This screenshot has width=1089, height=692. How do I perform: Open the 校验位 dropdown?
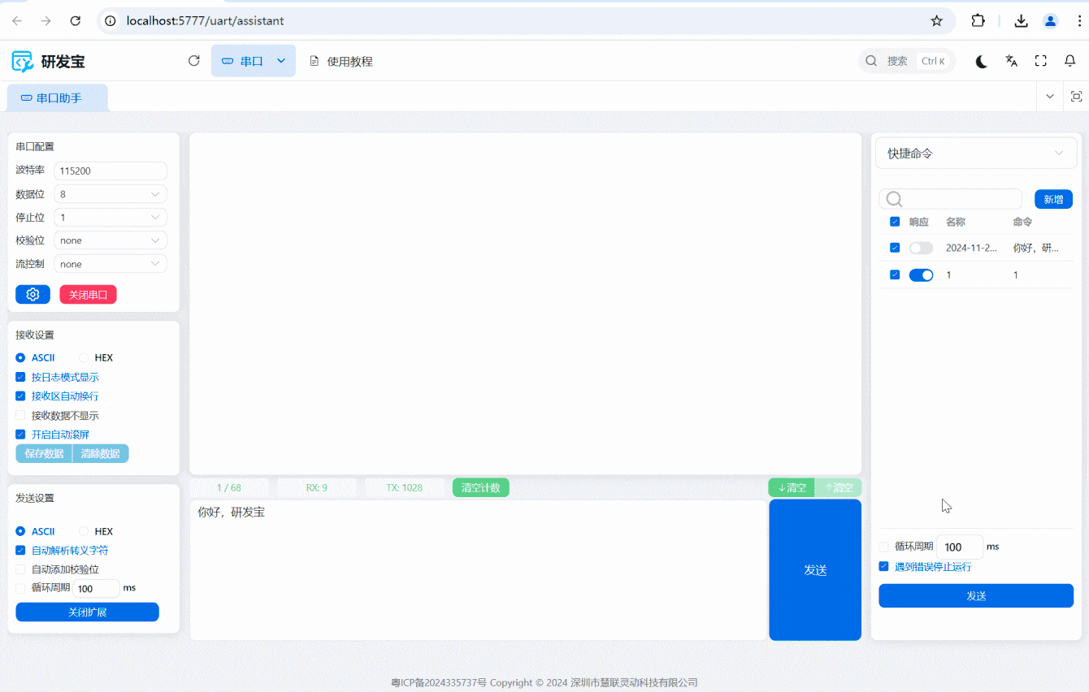111,240
